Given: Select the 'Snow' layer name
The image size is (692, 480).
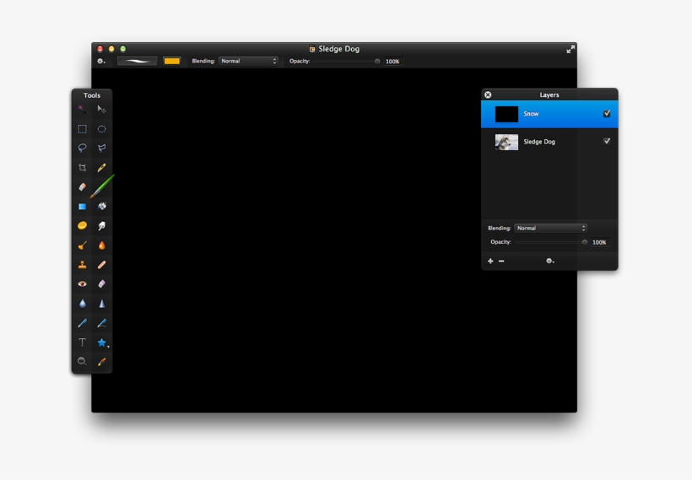Looking at the screenshot, I should click(x=531, y=114).
